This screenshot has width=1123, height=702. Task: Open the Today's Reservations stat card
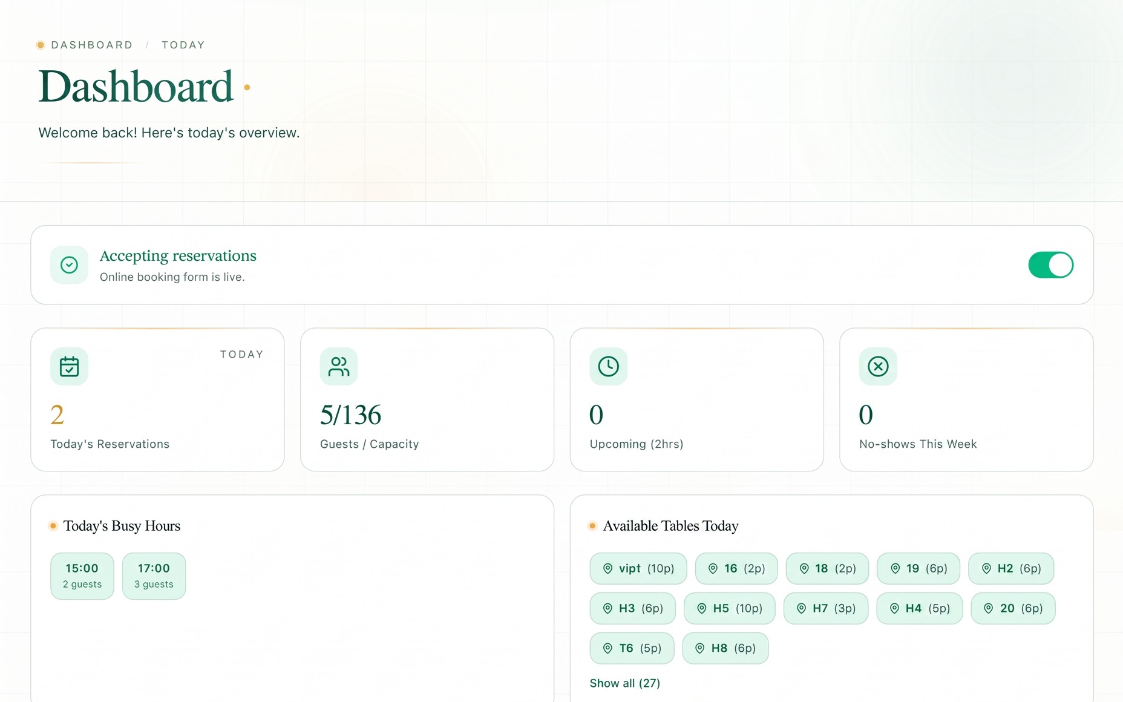(157, 399)
